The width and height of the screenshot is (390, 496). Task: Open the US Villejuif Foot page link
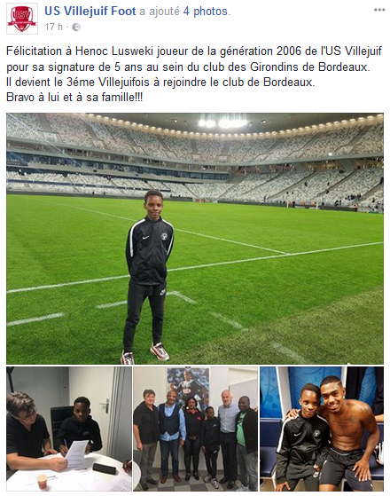(90, 11)
